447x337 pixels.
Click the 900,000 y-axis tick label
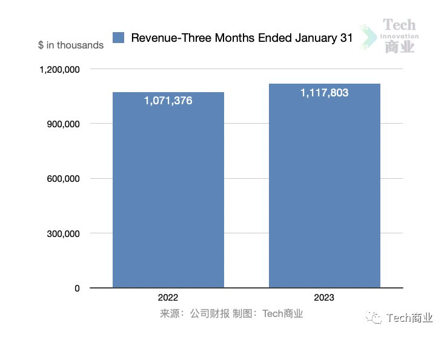64,124
